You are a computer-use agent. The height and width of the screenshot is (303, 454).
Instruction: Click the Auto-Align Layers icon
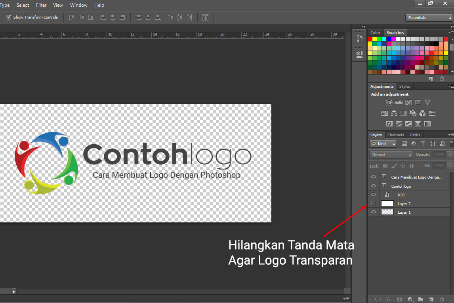tap(205, 17)
